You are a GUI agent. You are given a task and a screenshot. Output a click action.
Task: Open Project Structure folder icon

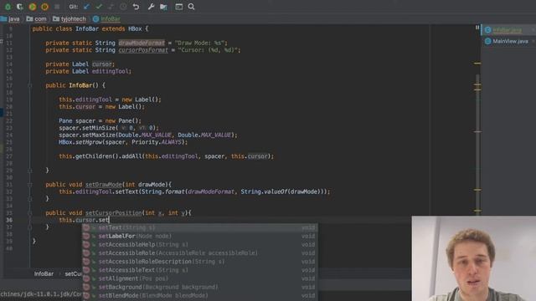tap(163, 7)
